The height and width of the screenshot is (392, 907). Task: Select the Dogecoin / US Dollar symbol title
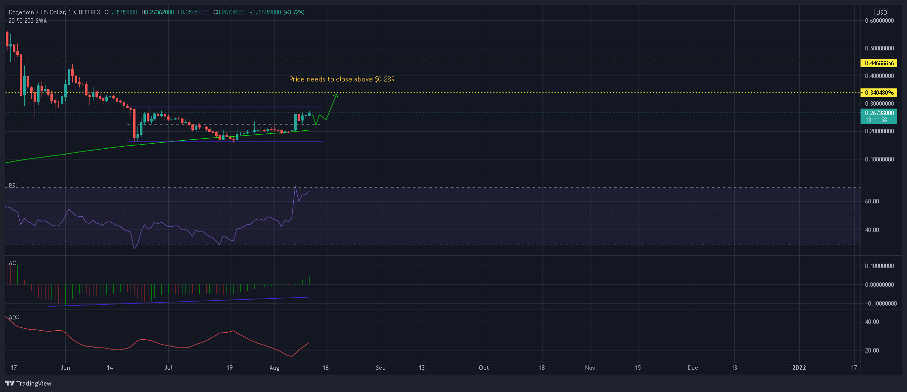[37, 12]
